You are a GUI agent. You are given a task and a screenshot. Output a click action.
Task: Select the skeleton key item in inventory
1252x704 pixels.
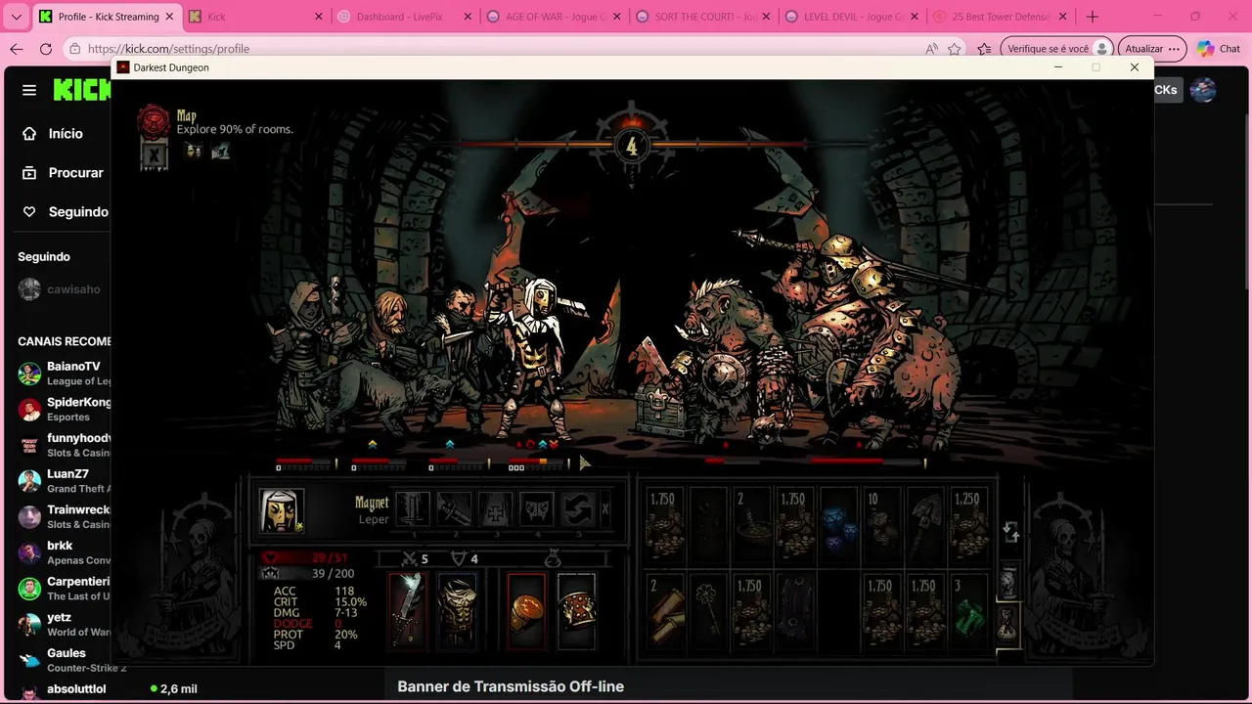[708, 611]
